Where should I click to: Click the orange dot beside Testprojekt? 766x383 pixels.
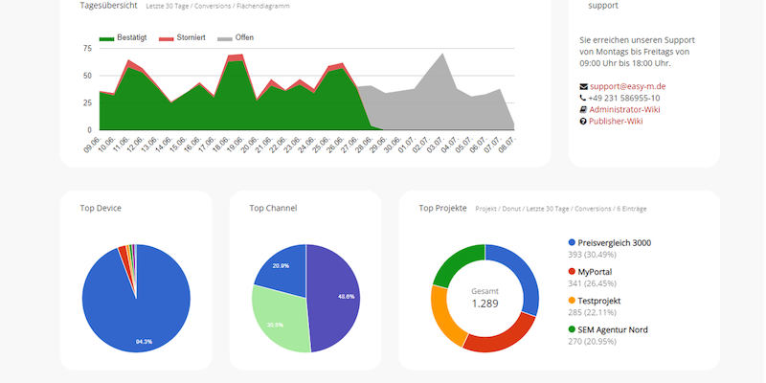tap(573, 301)
